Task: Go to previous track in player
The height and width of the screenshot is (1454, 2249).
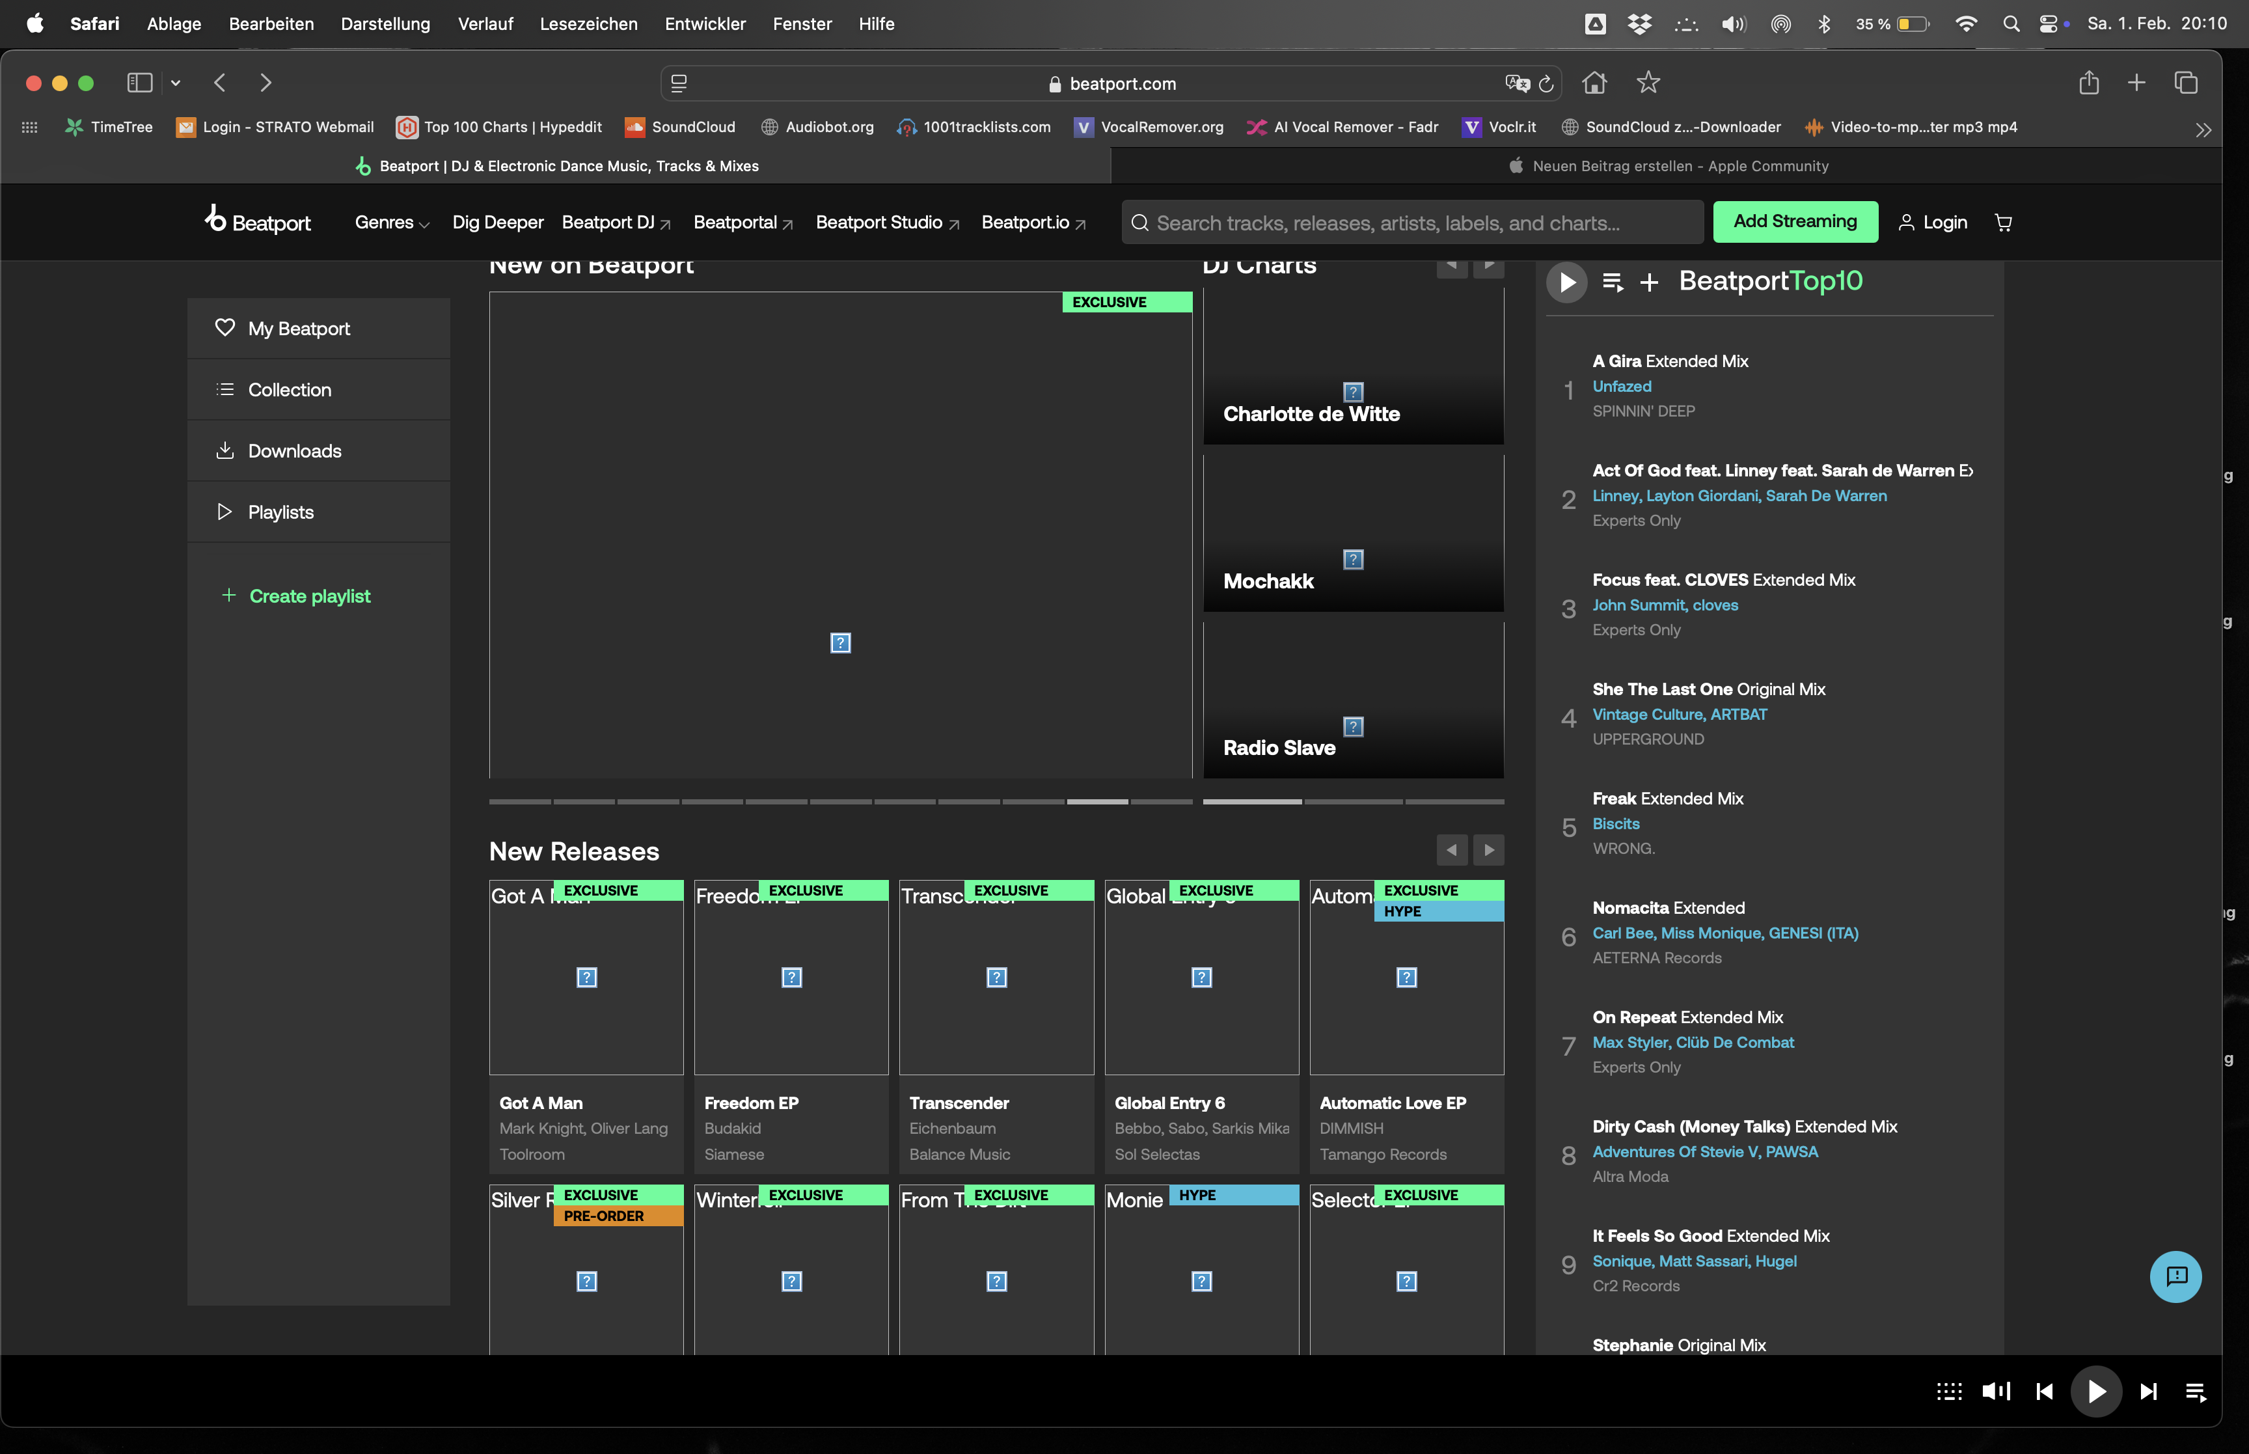Action: 2044,1391
